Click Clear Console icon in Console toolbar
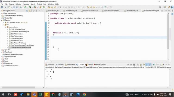This screenshot has height=97, width=174. tap(138, 65)
